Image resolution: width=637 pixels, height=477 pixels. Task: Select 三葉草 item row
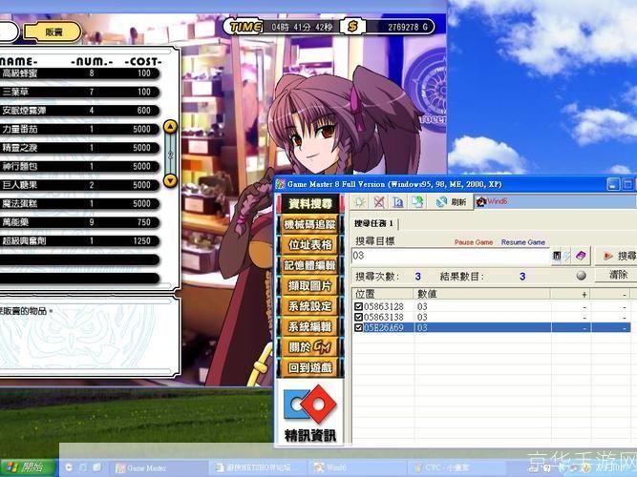click(x=79, y=93)
